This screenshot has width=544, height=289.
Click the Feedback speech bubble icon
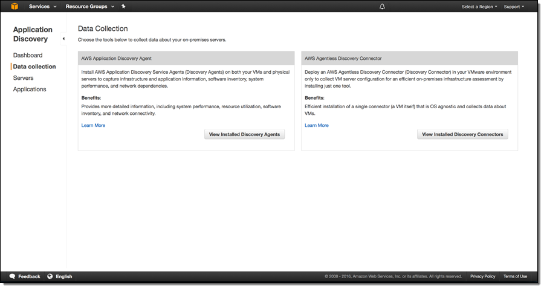[x=12, y=276]
